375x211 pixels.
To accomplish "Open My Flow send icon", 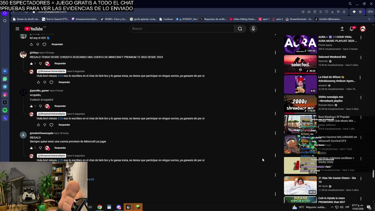I will coord(321,12).
